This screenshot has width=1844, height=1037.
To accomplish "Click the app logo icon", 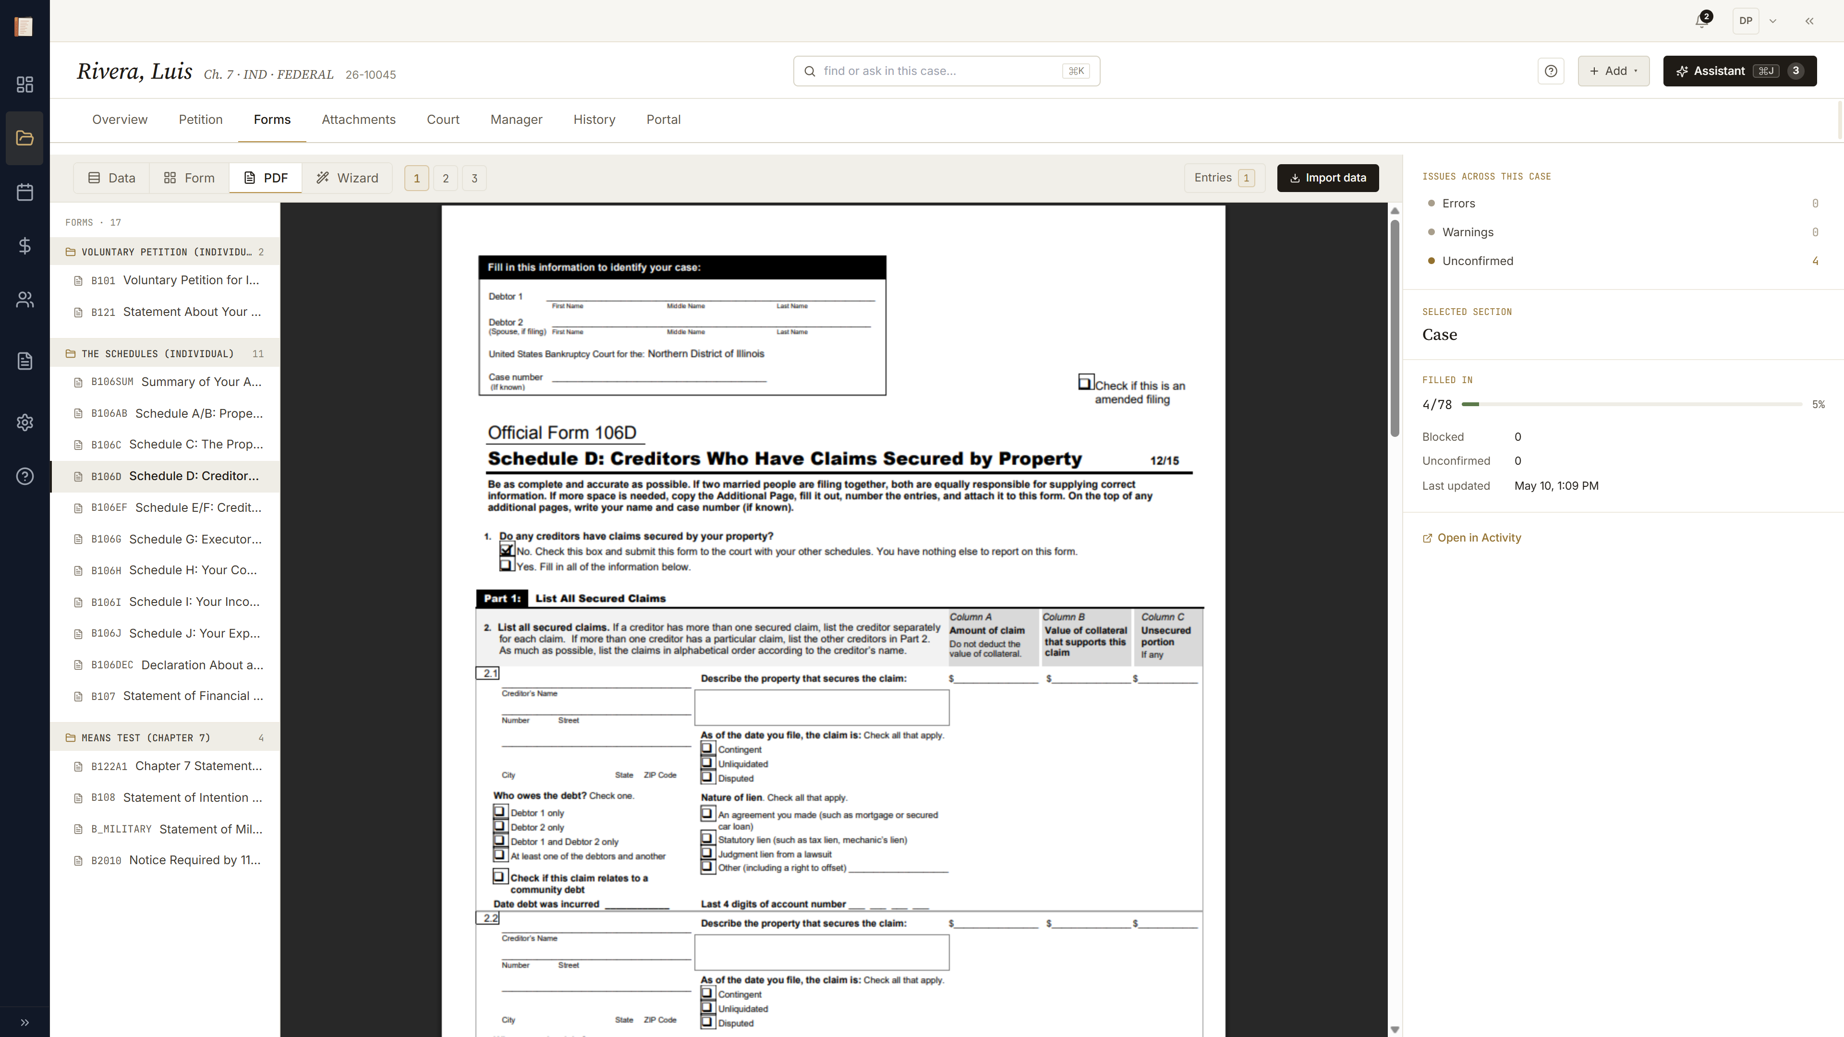I will tap(24, 26).
